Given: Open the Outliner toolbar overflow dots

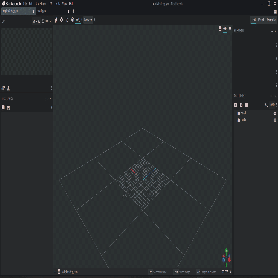Looking at the screenshot, I should (276, 105).
